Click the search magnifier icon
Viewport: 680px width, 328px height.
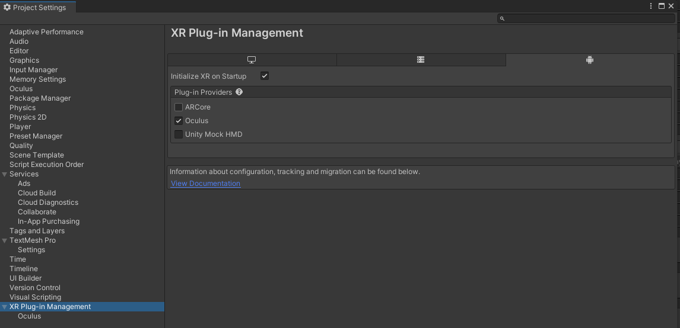502,18
